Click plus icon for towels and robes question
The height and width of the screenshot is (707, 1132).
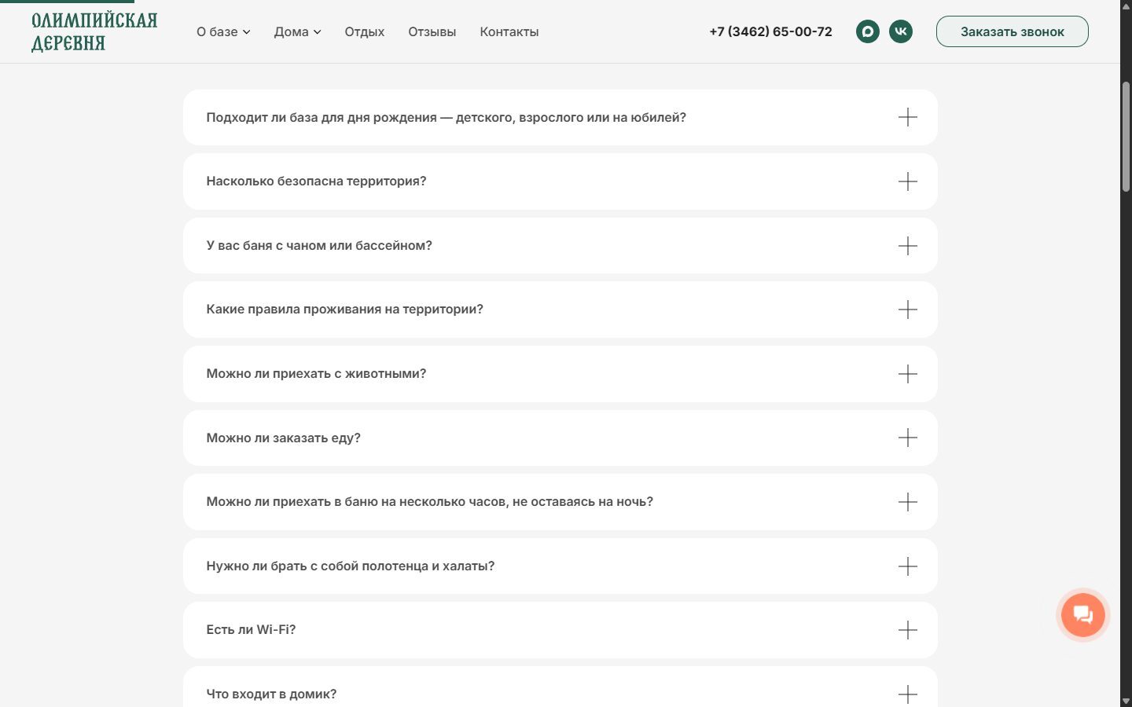click(x=907, y=566)
